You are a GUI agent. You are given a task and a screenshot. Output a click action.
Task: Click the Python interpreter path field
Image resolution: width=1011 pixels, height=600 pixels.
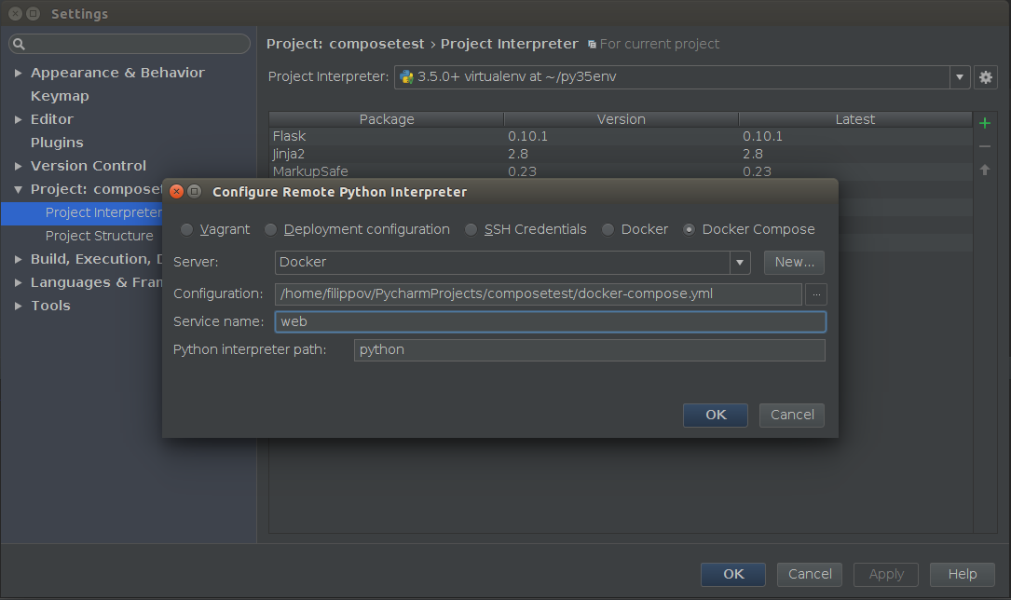[x=589, y=350]
